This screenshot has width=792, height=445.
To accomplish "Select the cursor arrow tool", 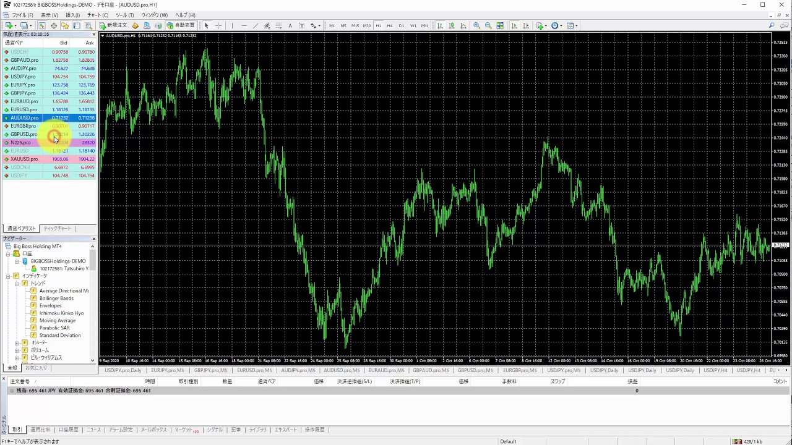I will (207, 25).
